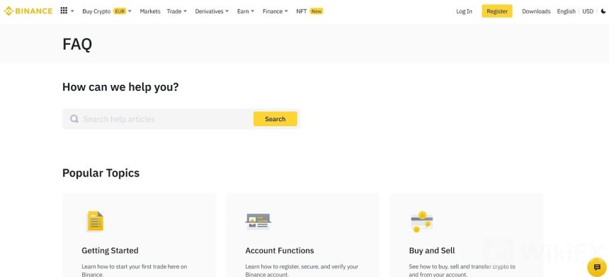Expand the Derivatives menu

212,11
